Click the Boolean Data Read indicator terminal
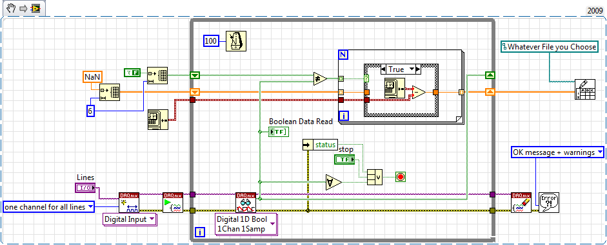The image size is (607, 245). point(278,132)
